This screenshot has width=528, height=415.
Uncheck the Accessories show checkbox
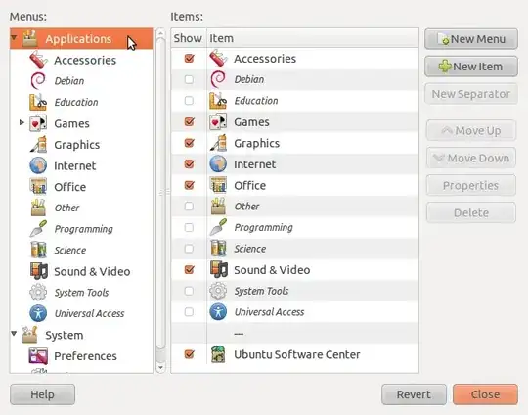tap(190, 59)
